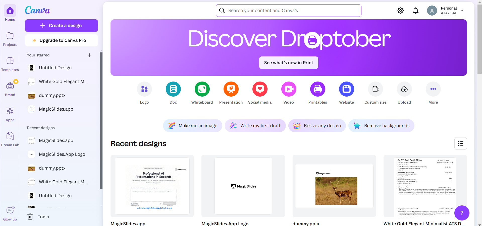Screen dimensions: 482x226
Task: Open the Glow up feature
Action: [x=10, y=214]
